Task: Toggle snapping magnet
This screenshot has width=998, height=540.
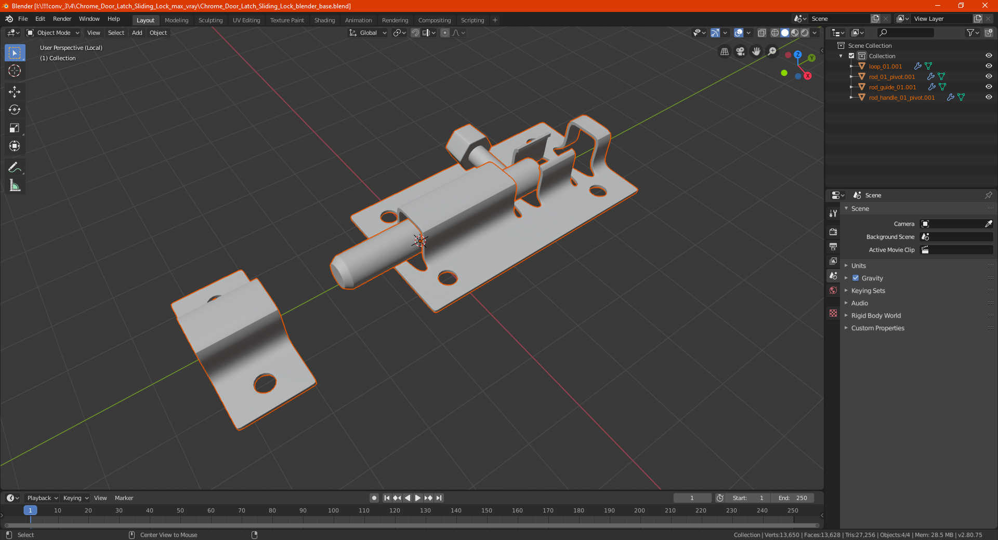Action: pos(415,33)
